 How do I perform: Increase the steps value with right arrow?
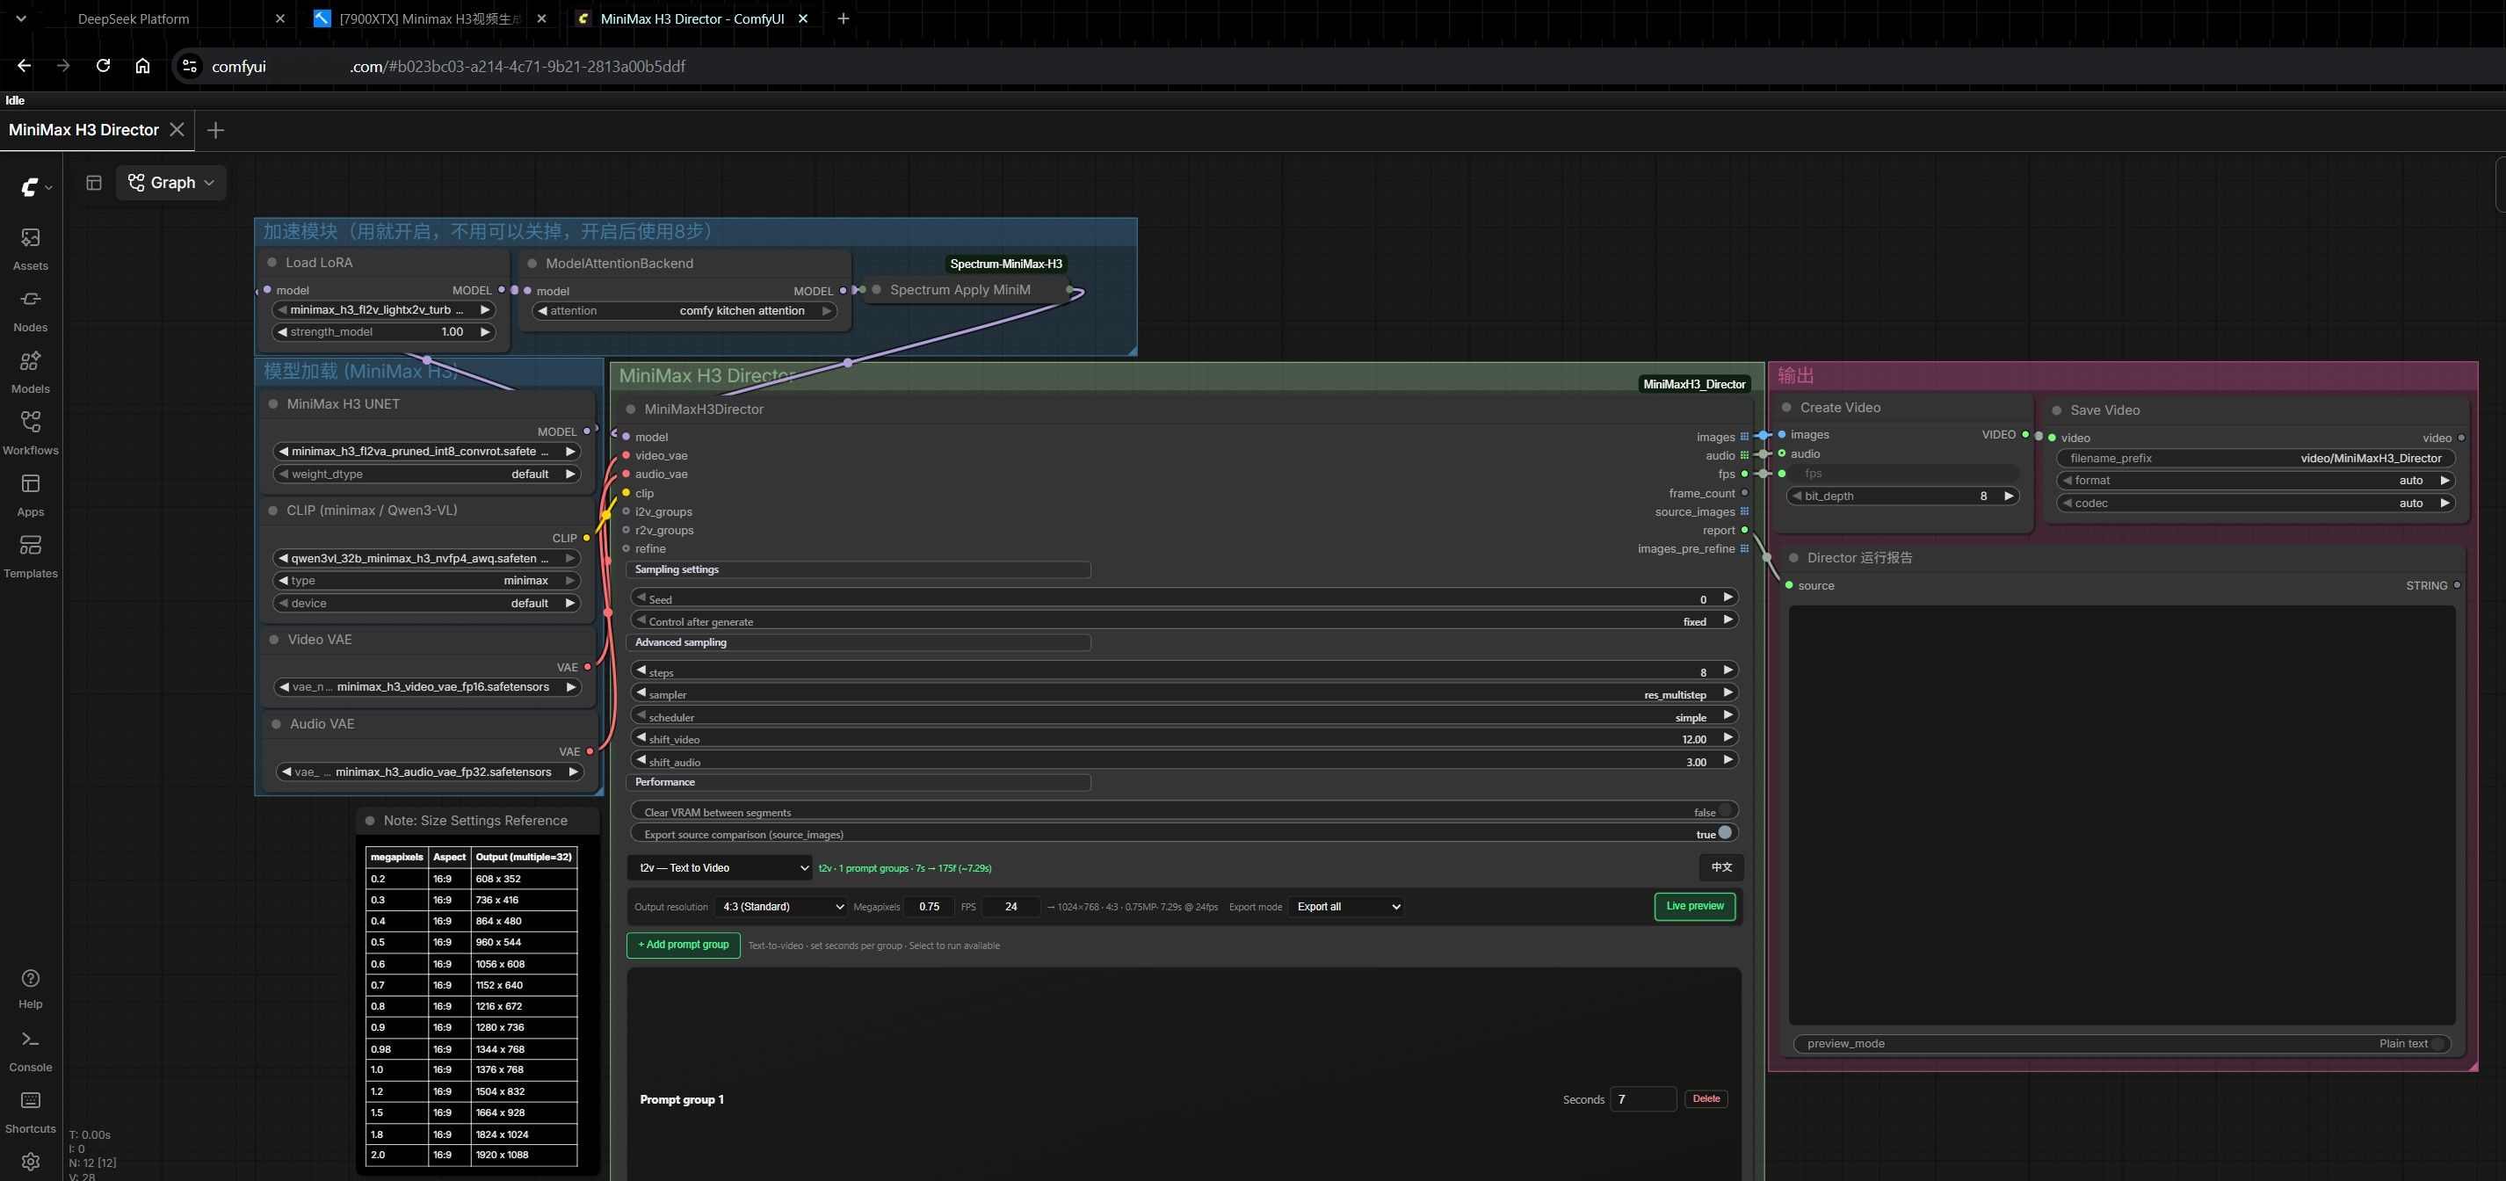[1727, 670]
